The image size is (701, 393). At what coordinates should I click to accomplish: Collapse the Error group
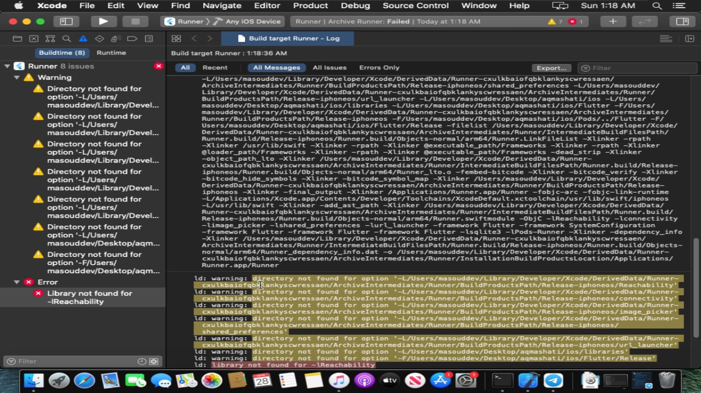pos(17,282)
